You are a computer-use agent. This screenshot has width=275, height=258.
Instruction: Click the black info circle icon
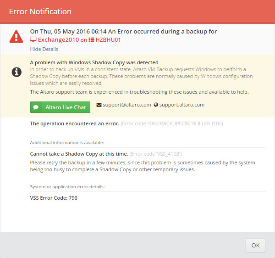point(16,72)
